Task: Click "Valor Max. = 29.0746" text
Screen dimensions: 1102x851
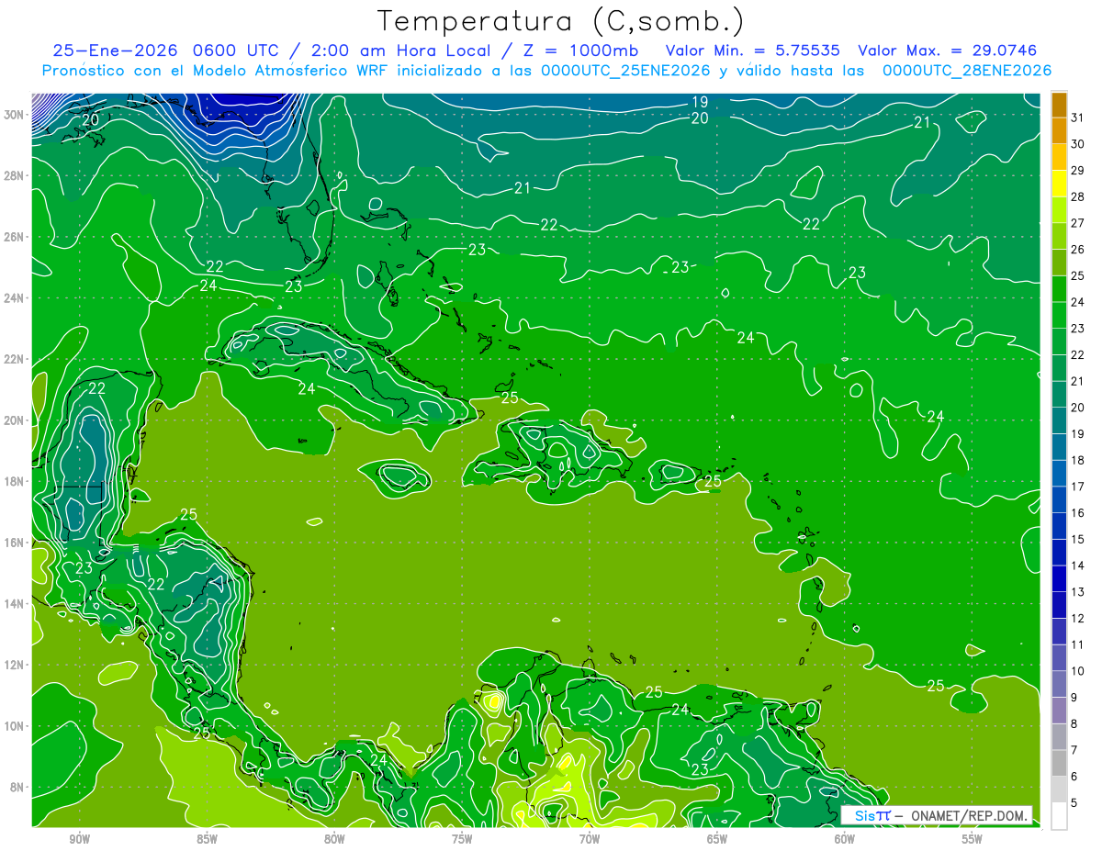Action: pyautogui.click(x=947, y=50)
